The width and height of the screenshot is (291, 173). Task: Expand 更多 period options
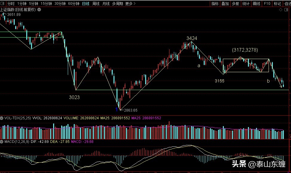pos(130,4)
